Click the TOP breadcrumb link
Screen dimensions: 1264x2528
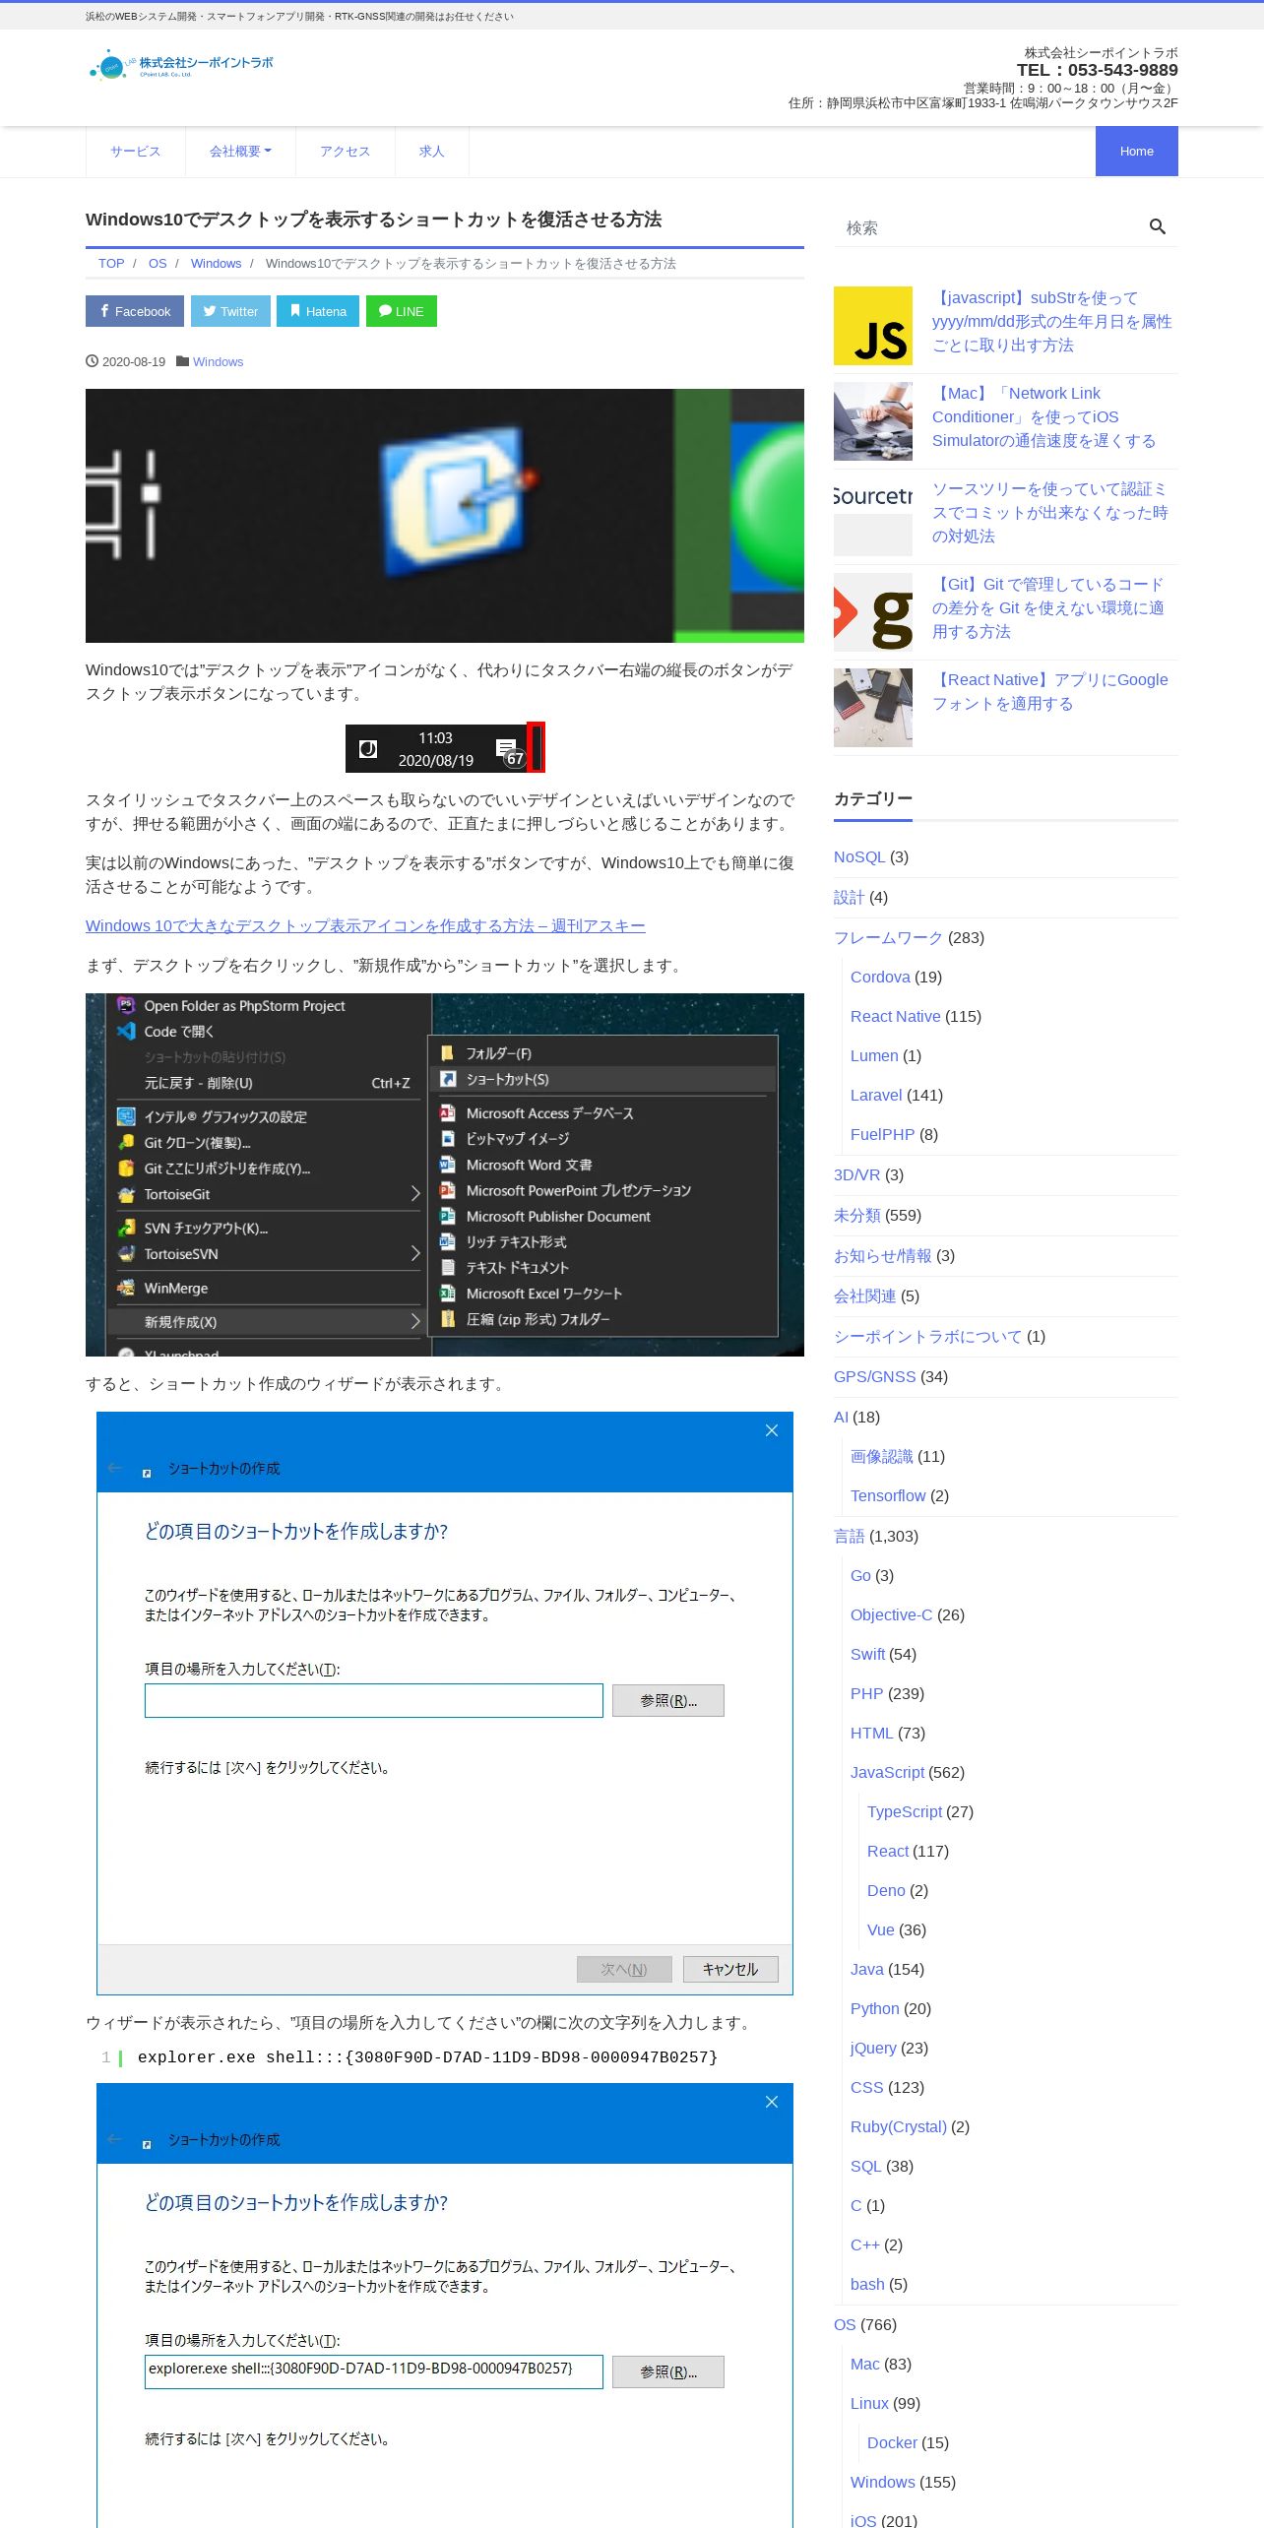tap(111, 264)
